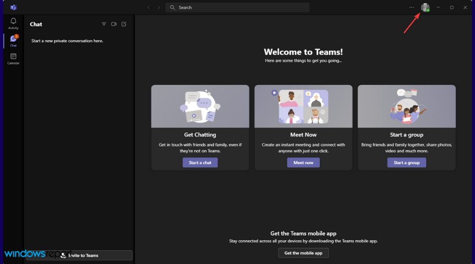Image resolution: width=475 pixels, height=264 pixels.
Task: Click the Search box at top
Action: (237, 7)
